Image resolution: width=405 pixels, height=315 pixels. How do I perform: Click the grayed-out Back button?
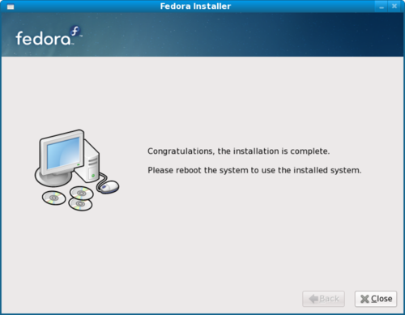pyautogui.click(x=323, y=299)
